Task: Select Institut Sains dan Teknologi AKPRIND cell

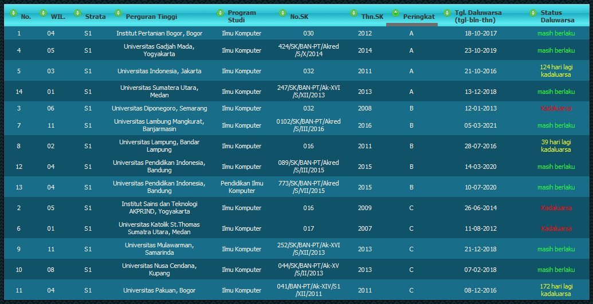Action: point(159,208)
